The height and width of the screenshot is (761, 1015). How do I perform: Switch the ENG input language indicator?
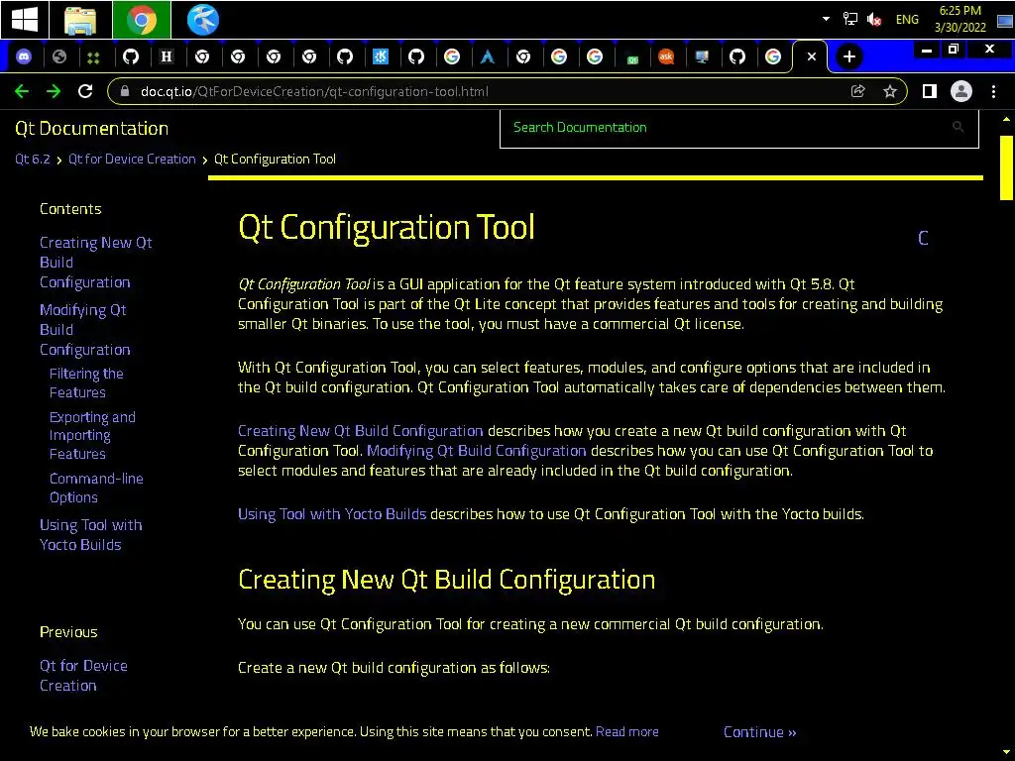click(x=907, y=20)
